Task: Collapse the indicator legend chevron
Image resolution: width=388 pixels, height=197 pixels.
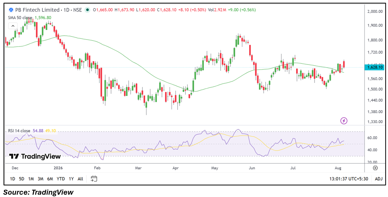Action: 13,25
